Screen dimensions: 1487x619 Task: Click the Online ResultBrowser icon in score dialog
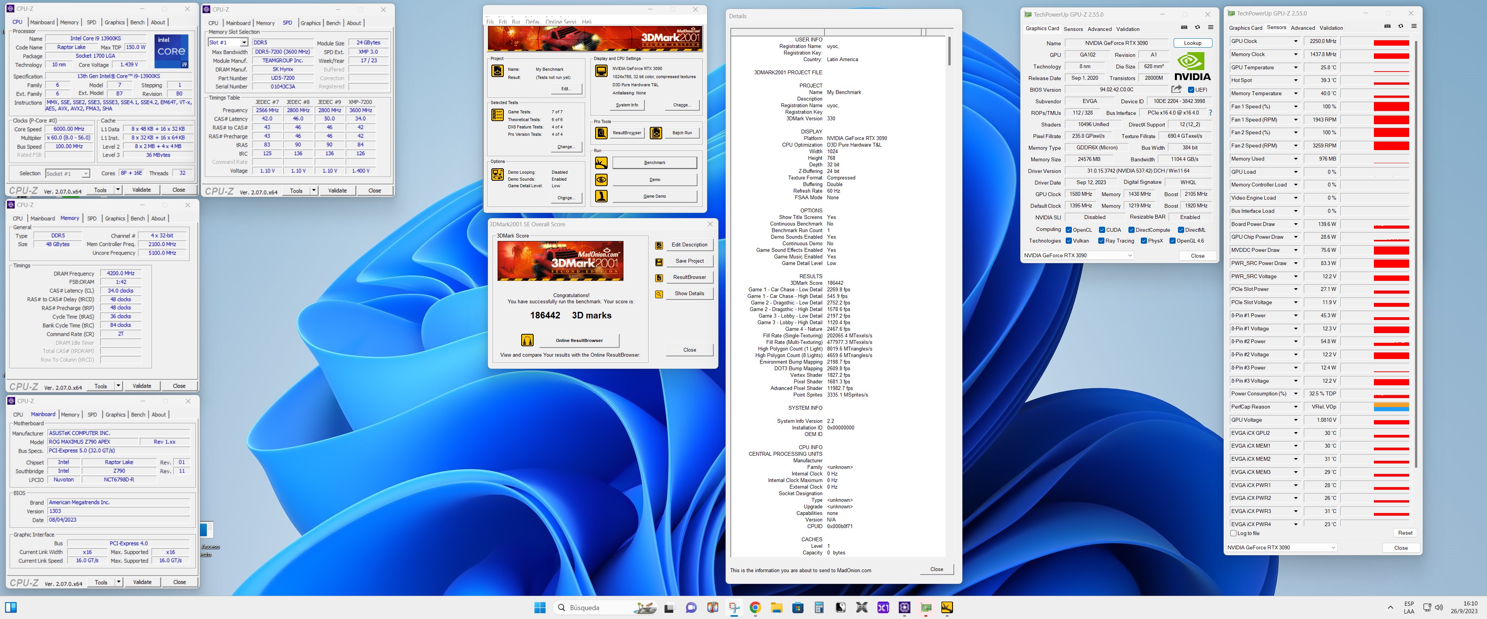click(x=527, y=340)
